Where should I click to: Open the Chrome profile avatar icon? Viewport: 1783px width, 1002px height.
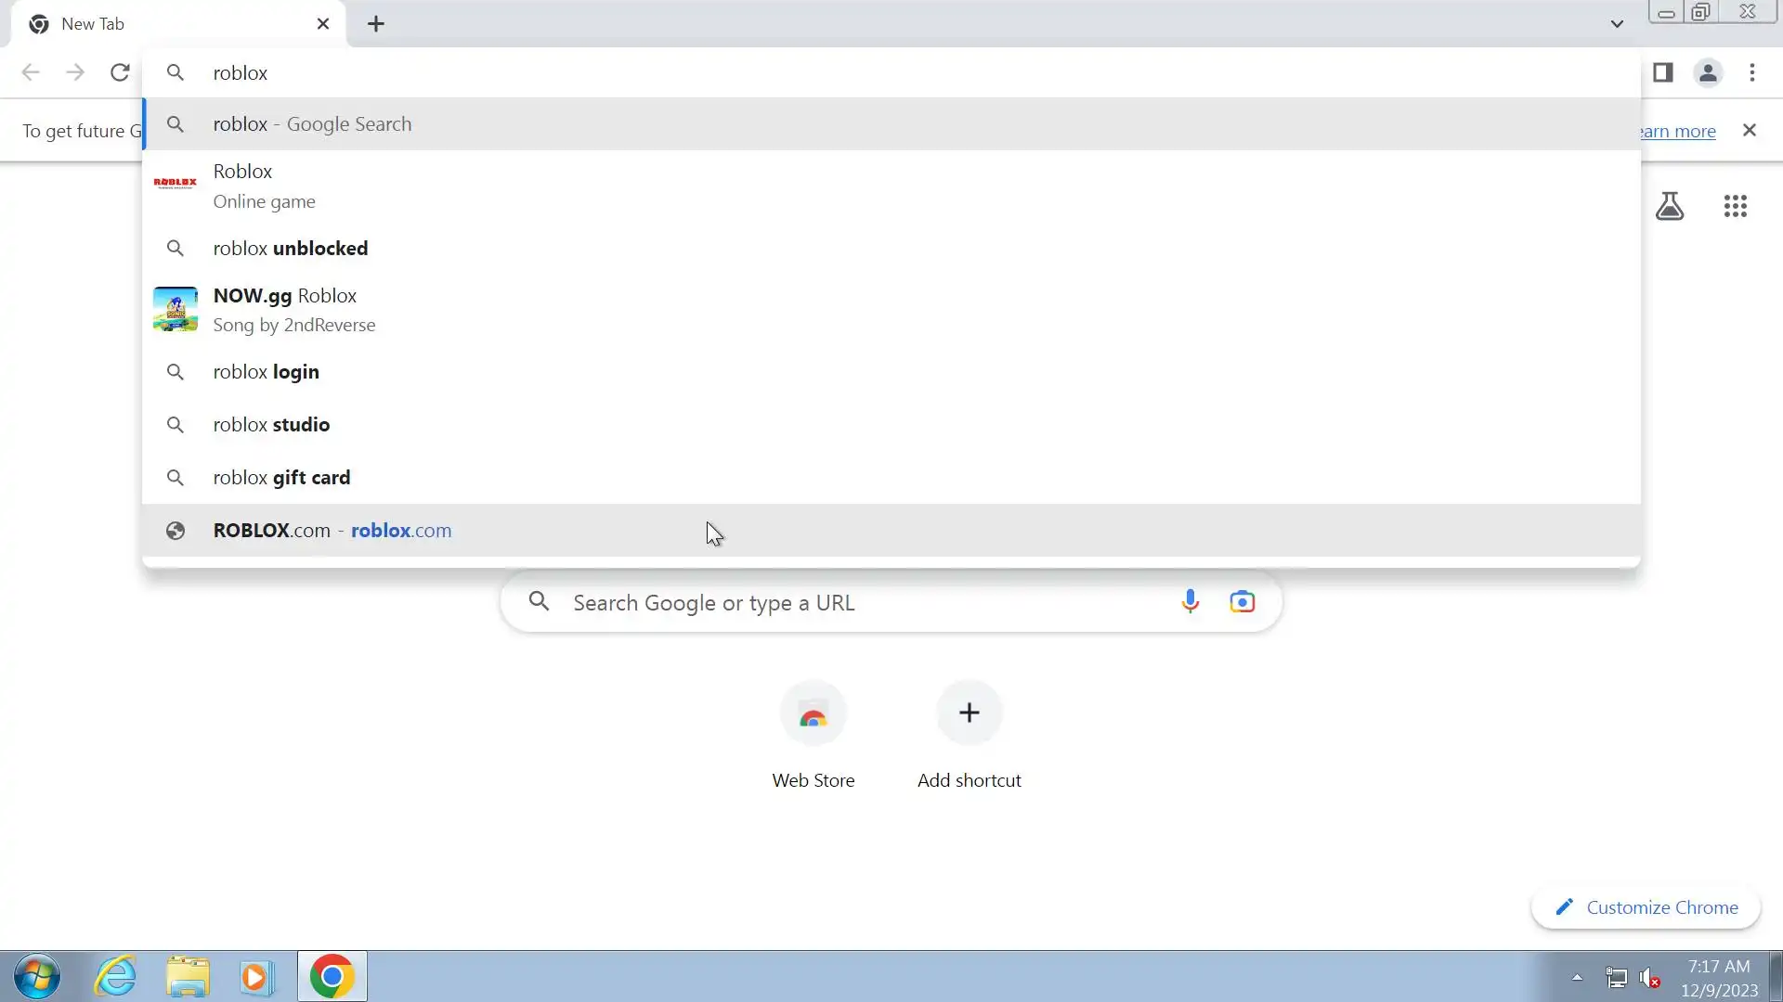[x=1707, y=72]
